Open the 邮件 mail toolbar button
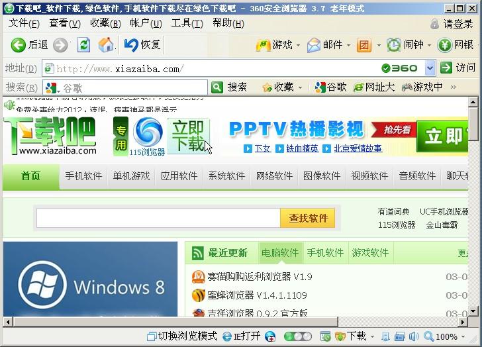Screen dimensions: 482x347 pos(324,45)
